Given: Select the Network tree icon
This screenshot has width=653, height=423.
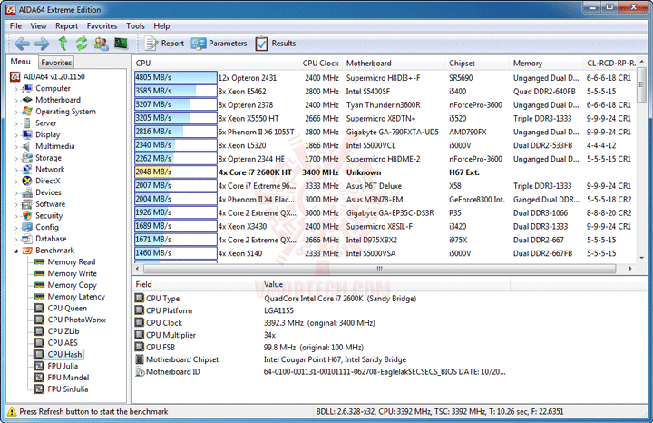Looking at the screenshot, I should click(27, 170).
